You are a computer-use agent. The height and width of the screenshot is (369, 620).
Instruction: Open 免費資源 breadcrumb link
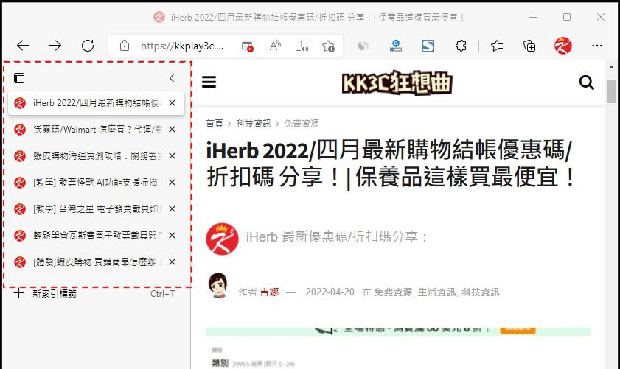(302, 124)
